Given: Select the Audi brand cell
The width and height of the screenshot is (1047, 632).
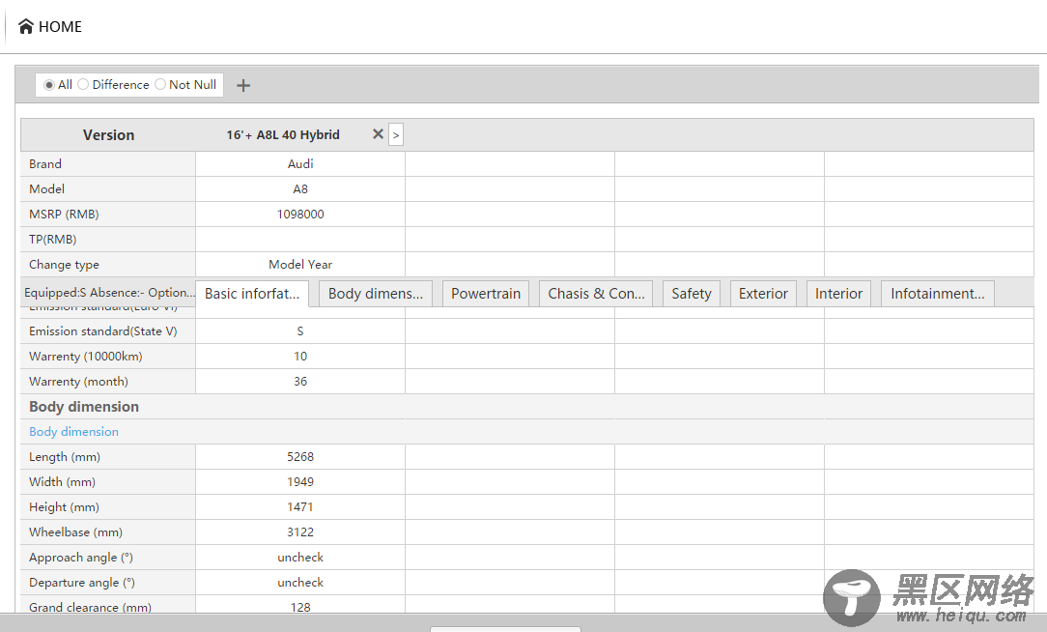Looking at the screenshot, I should (300, 163).
